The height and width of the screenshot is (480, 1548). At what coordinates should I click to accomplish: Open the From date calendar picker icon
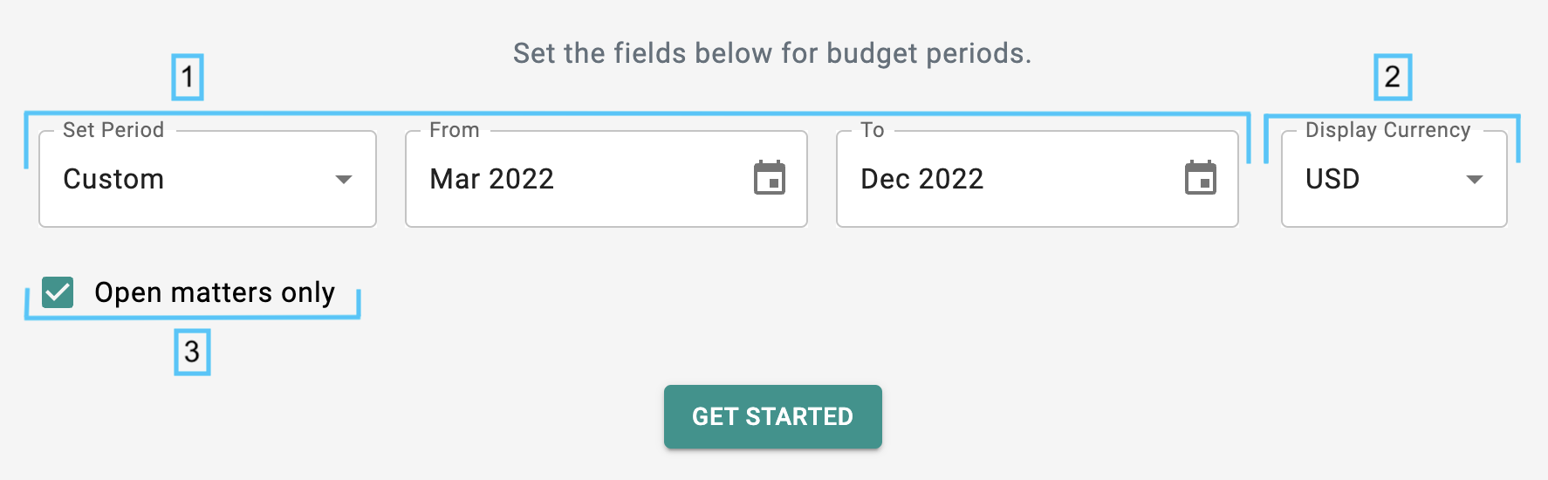(770, 178)
